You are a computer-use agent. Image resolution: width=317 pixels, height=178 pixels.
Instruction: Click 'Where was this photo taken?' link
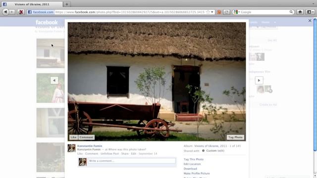127,149
